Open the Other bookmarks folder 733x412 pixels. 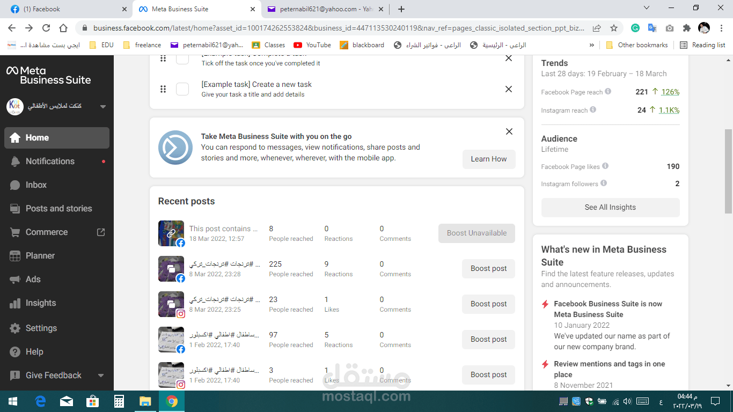[x=636, y=45]
